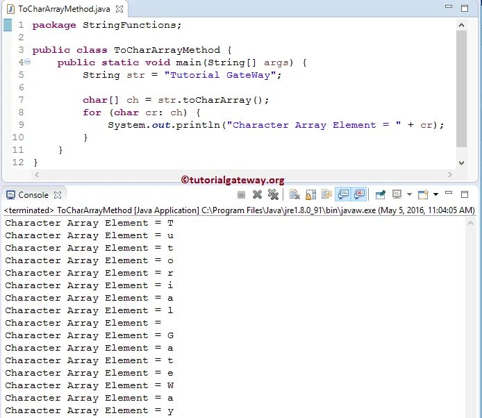Click the console output line ending in "= W"
Screen dimensions: 482x418
coord(89,386)
